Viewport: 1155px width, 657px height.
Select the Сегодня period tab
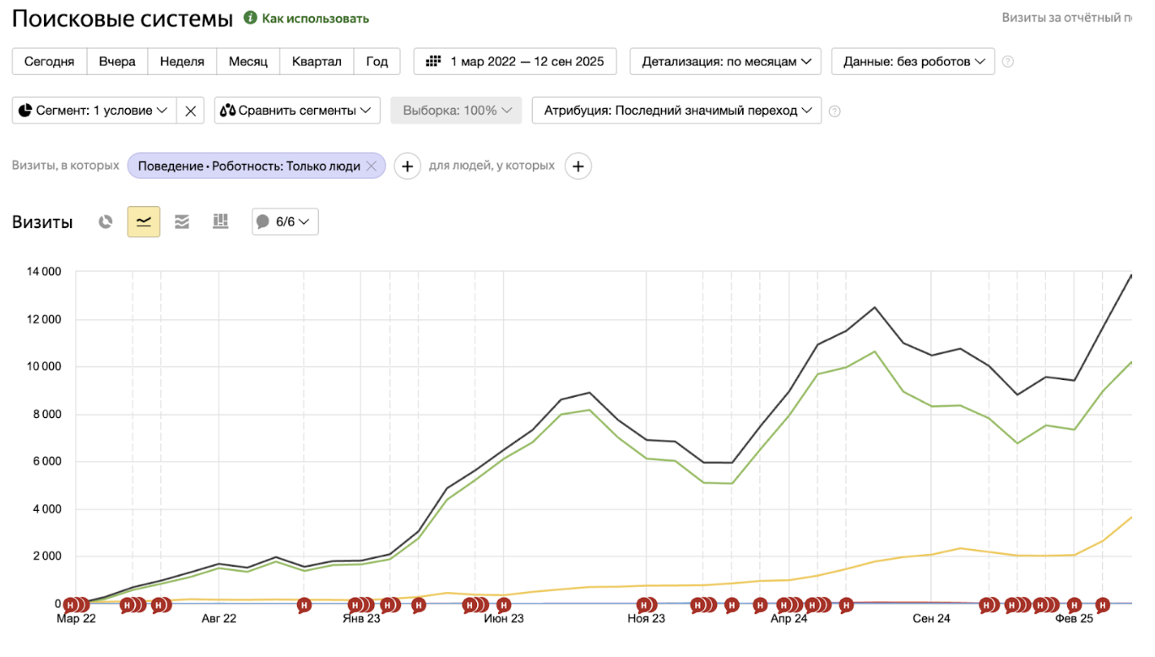[49, 62]
